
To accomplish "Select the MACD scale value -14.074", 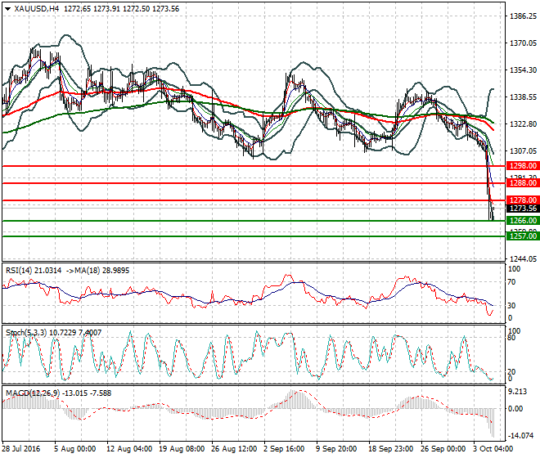I will (x=521, y=436).
